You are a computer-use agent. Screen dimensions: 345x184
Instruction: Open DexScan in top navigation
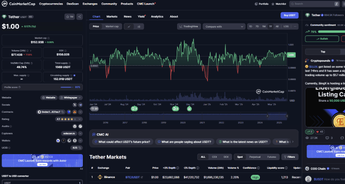click(73, 4)
